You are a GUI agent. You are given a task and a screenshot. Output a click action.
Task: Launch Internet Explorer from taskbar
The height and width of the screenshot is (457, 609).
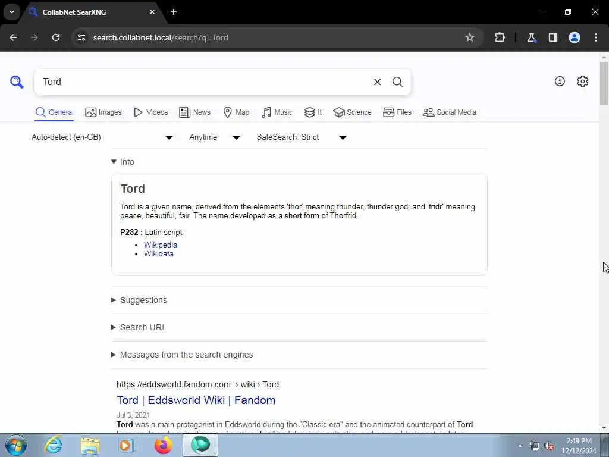53,445
